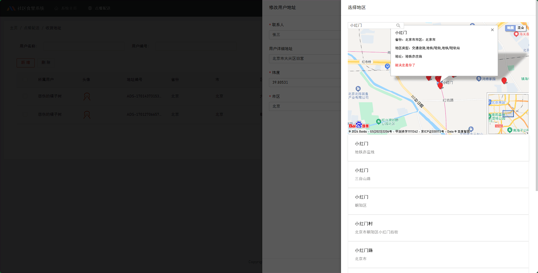Click the Baidu 地图 logo on map
This screenshot has height=273, width=538.
359,125
